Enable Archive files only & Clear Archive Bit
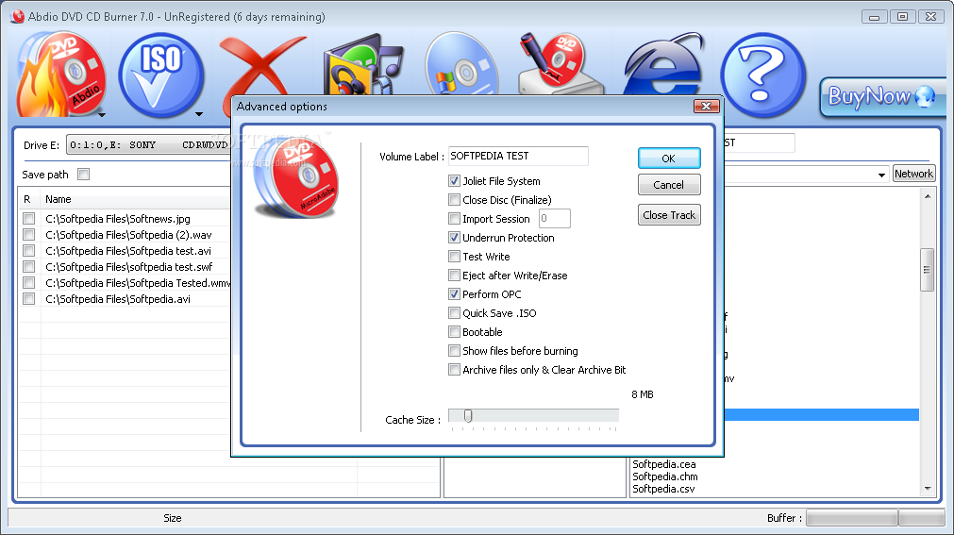This screenshot has width=954, height=535. click(x=454, y=370)
